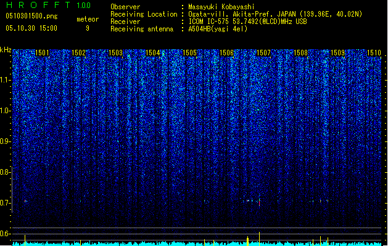The image size is (388, 246).
Task: Click the tallest yellow spike in power graph
Action: pyautogui.click(x=259, y=239)
